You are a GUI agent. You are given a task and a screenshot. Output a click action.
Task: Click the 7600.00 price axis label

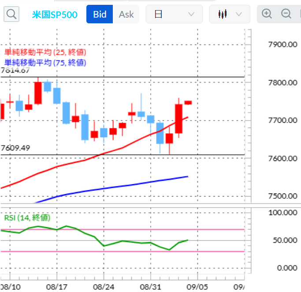283,158
